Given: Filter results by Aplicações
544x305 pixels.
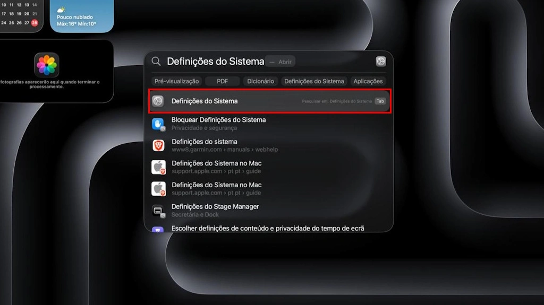Looking at the screenshot, I should (x=368, y=81).
